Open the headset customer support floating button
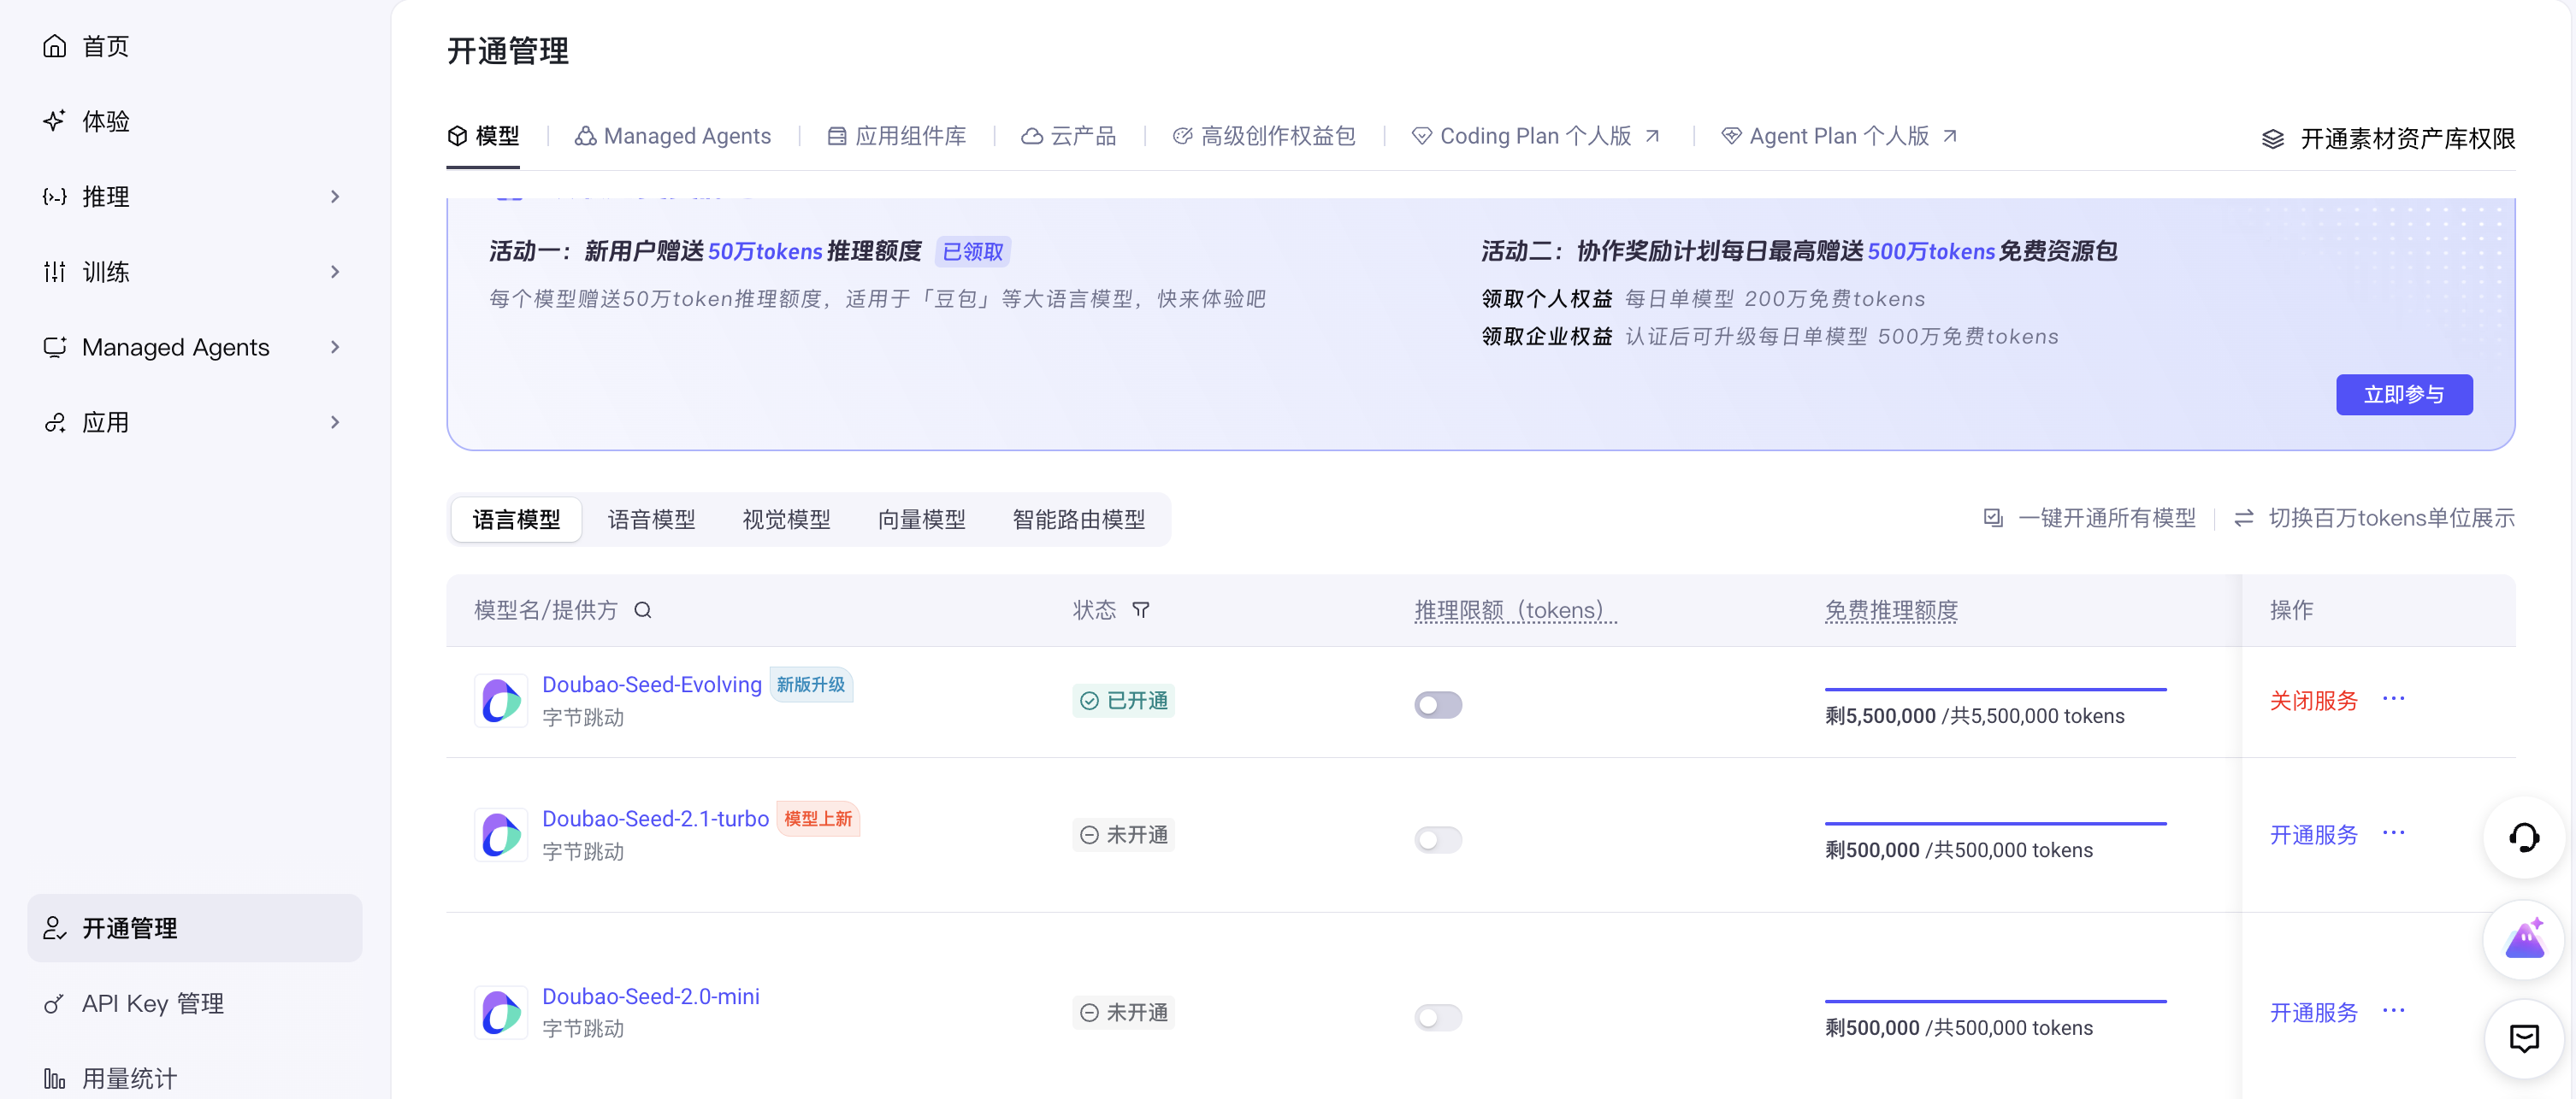 [x=2524, y=837]
